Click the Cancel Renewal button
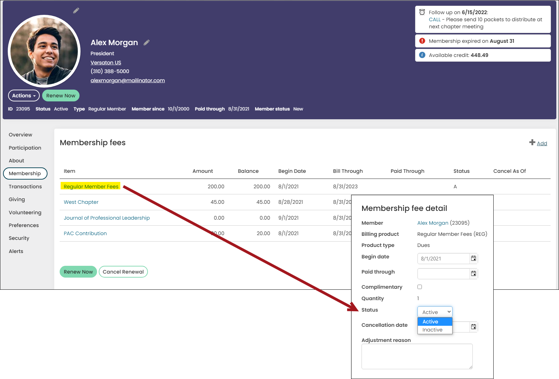Image resolution: width=559 pixels, height=379 pixels. (x=123, y=272)
